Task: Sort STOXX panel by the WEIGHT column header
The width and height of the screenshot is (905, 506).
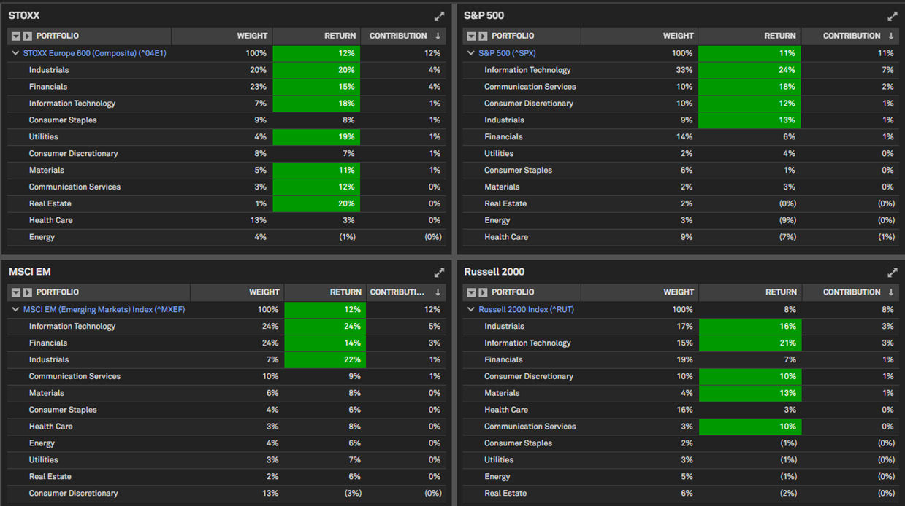Action: point(222,36)
